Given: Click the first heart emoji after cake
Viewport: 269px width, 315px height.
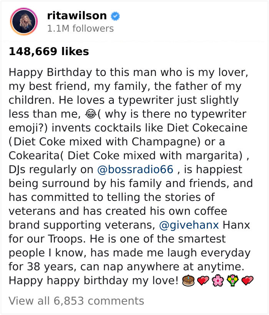Looking at the screenshot, I should (202, 281).
